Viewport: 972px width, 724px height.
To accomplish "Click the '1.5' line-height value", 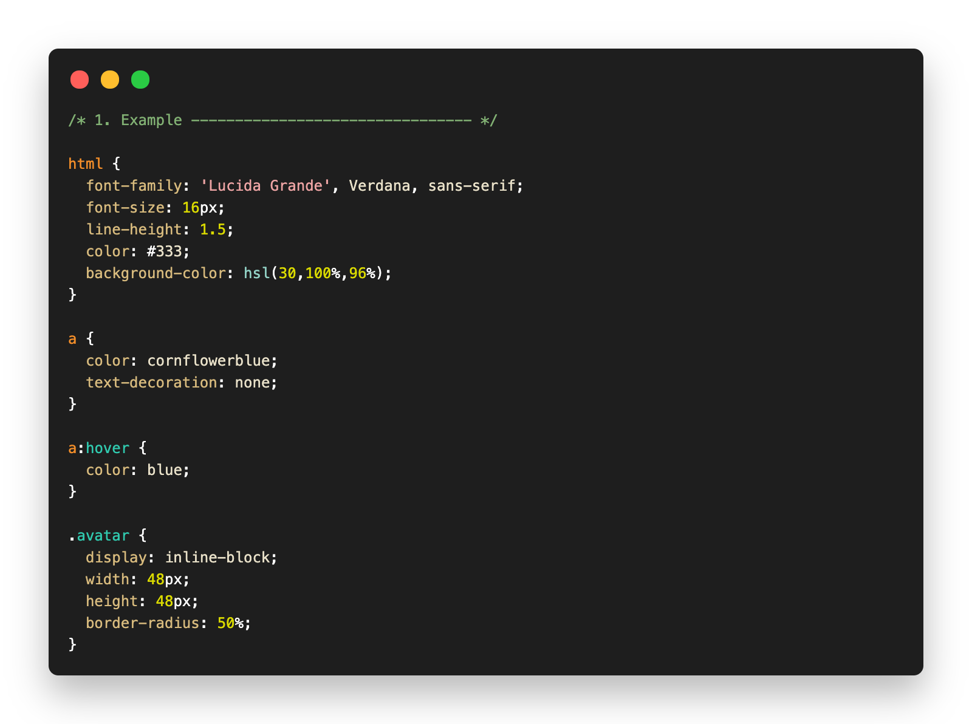I will point(213,229).
